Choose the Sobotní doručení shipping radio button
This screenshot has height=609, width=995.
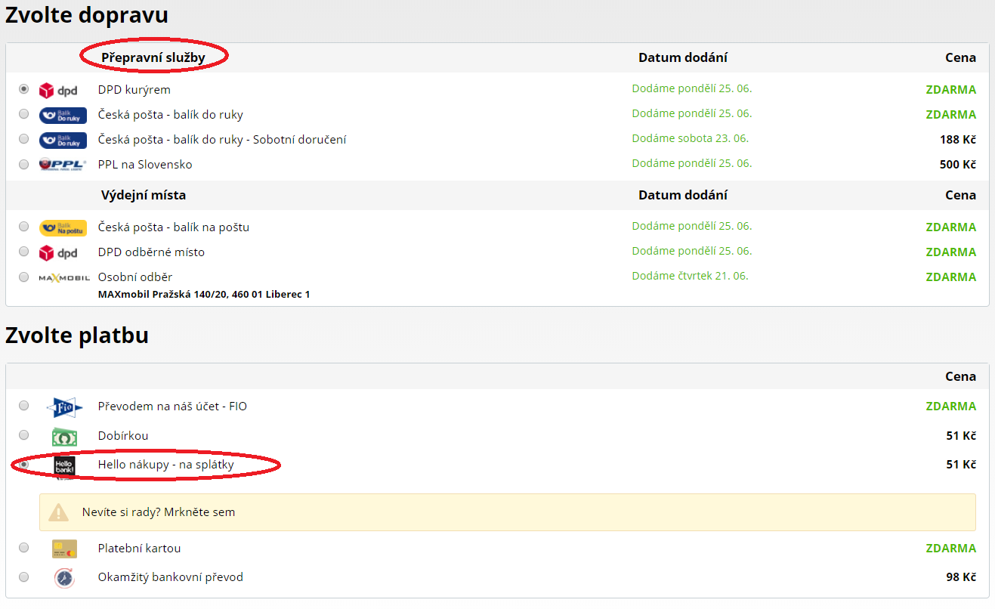tap(24, 139)
